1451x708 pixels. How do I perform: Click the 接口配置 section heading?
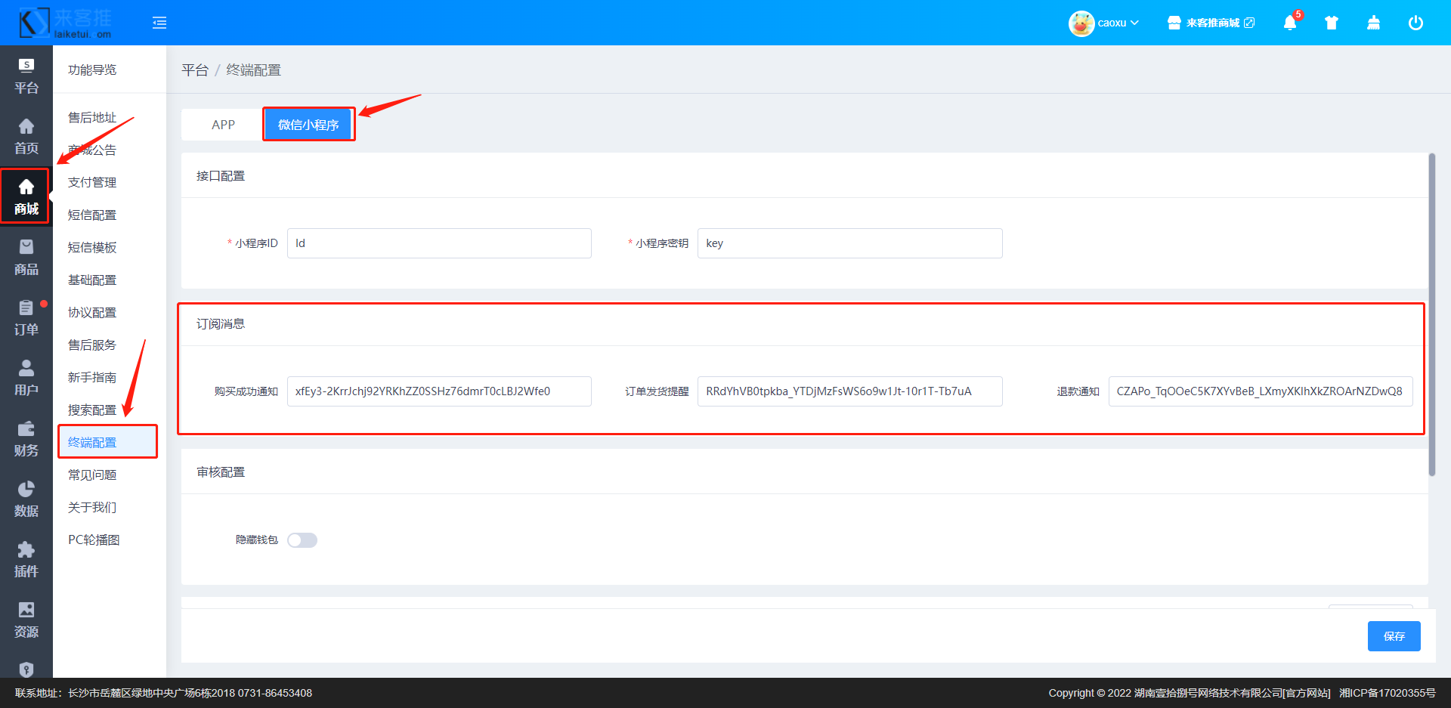[221, 176]
